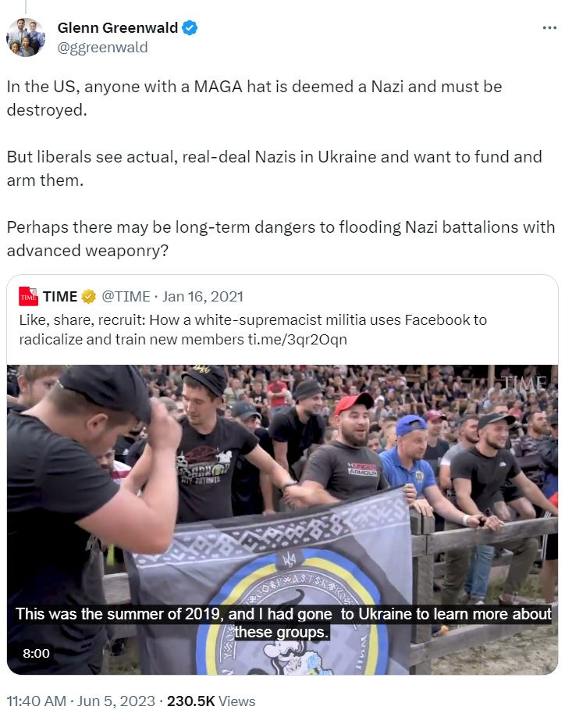The height and width of the screenshot is (710, 565).
Task: Open the 11:40 AM · Jun 5, 2023 timestamp
Action: [x=81, y=701]
